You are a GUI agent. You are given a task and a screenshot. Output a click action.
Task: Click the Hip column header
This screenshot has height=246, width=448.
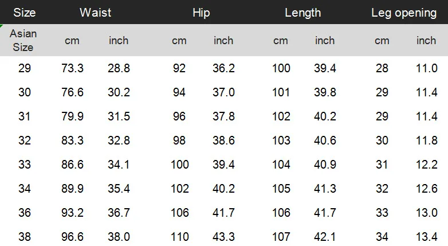coord(201,13)
